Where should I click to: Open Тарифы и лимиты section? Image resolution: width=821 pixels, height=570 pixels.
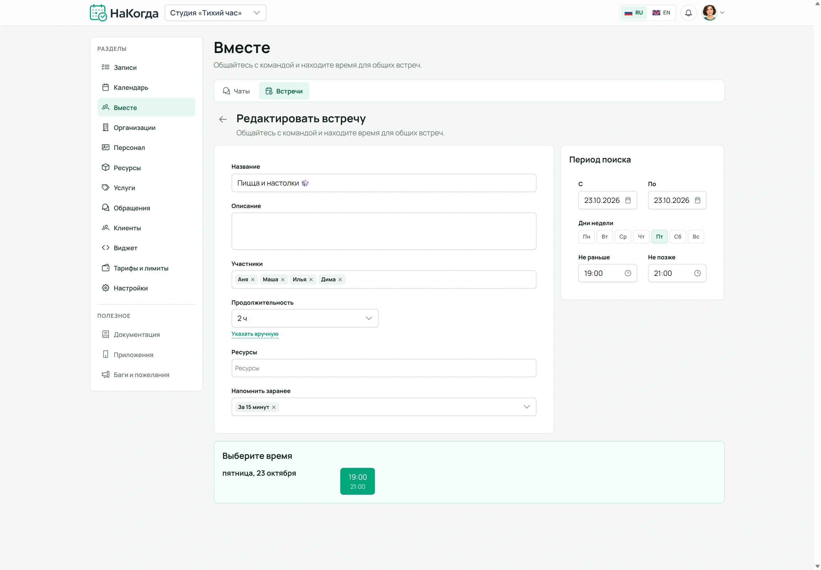point(146,268)
